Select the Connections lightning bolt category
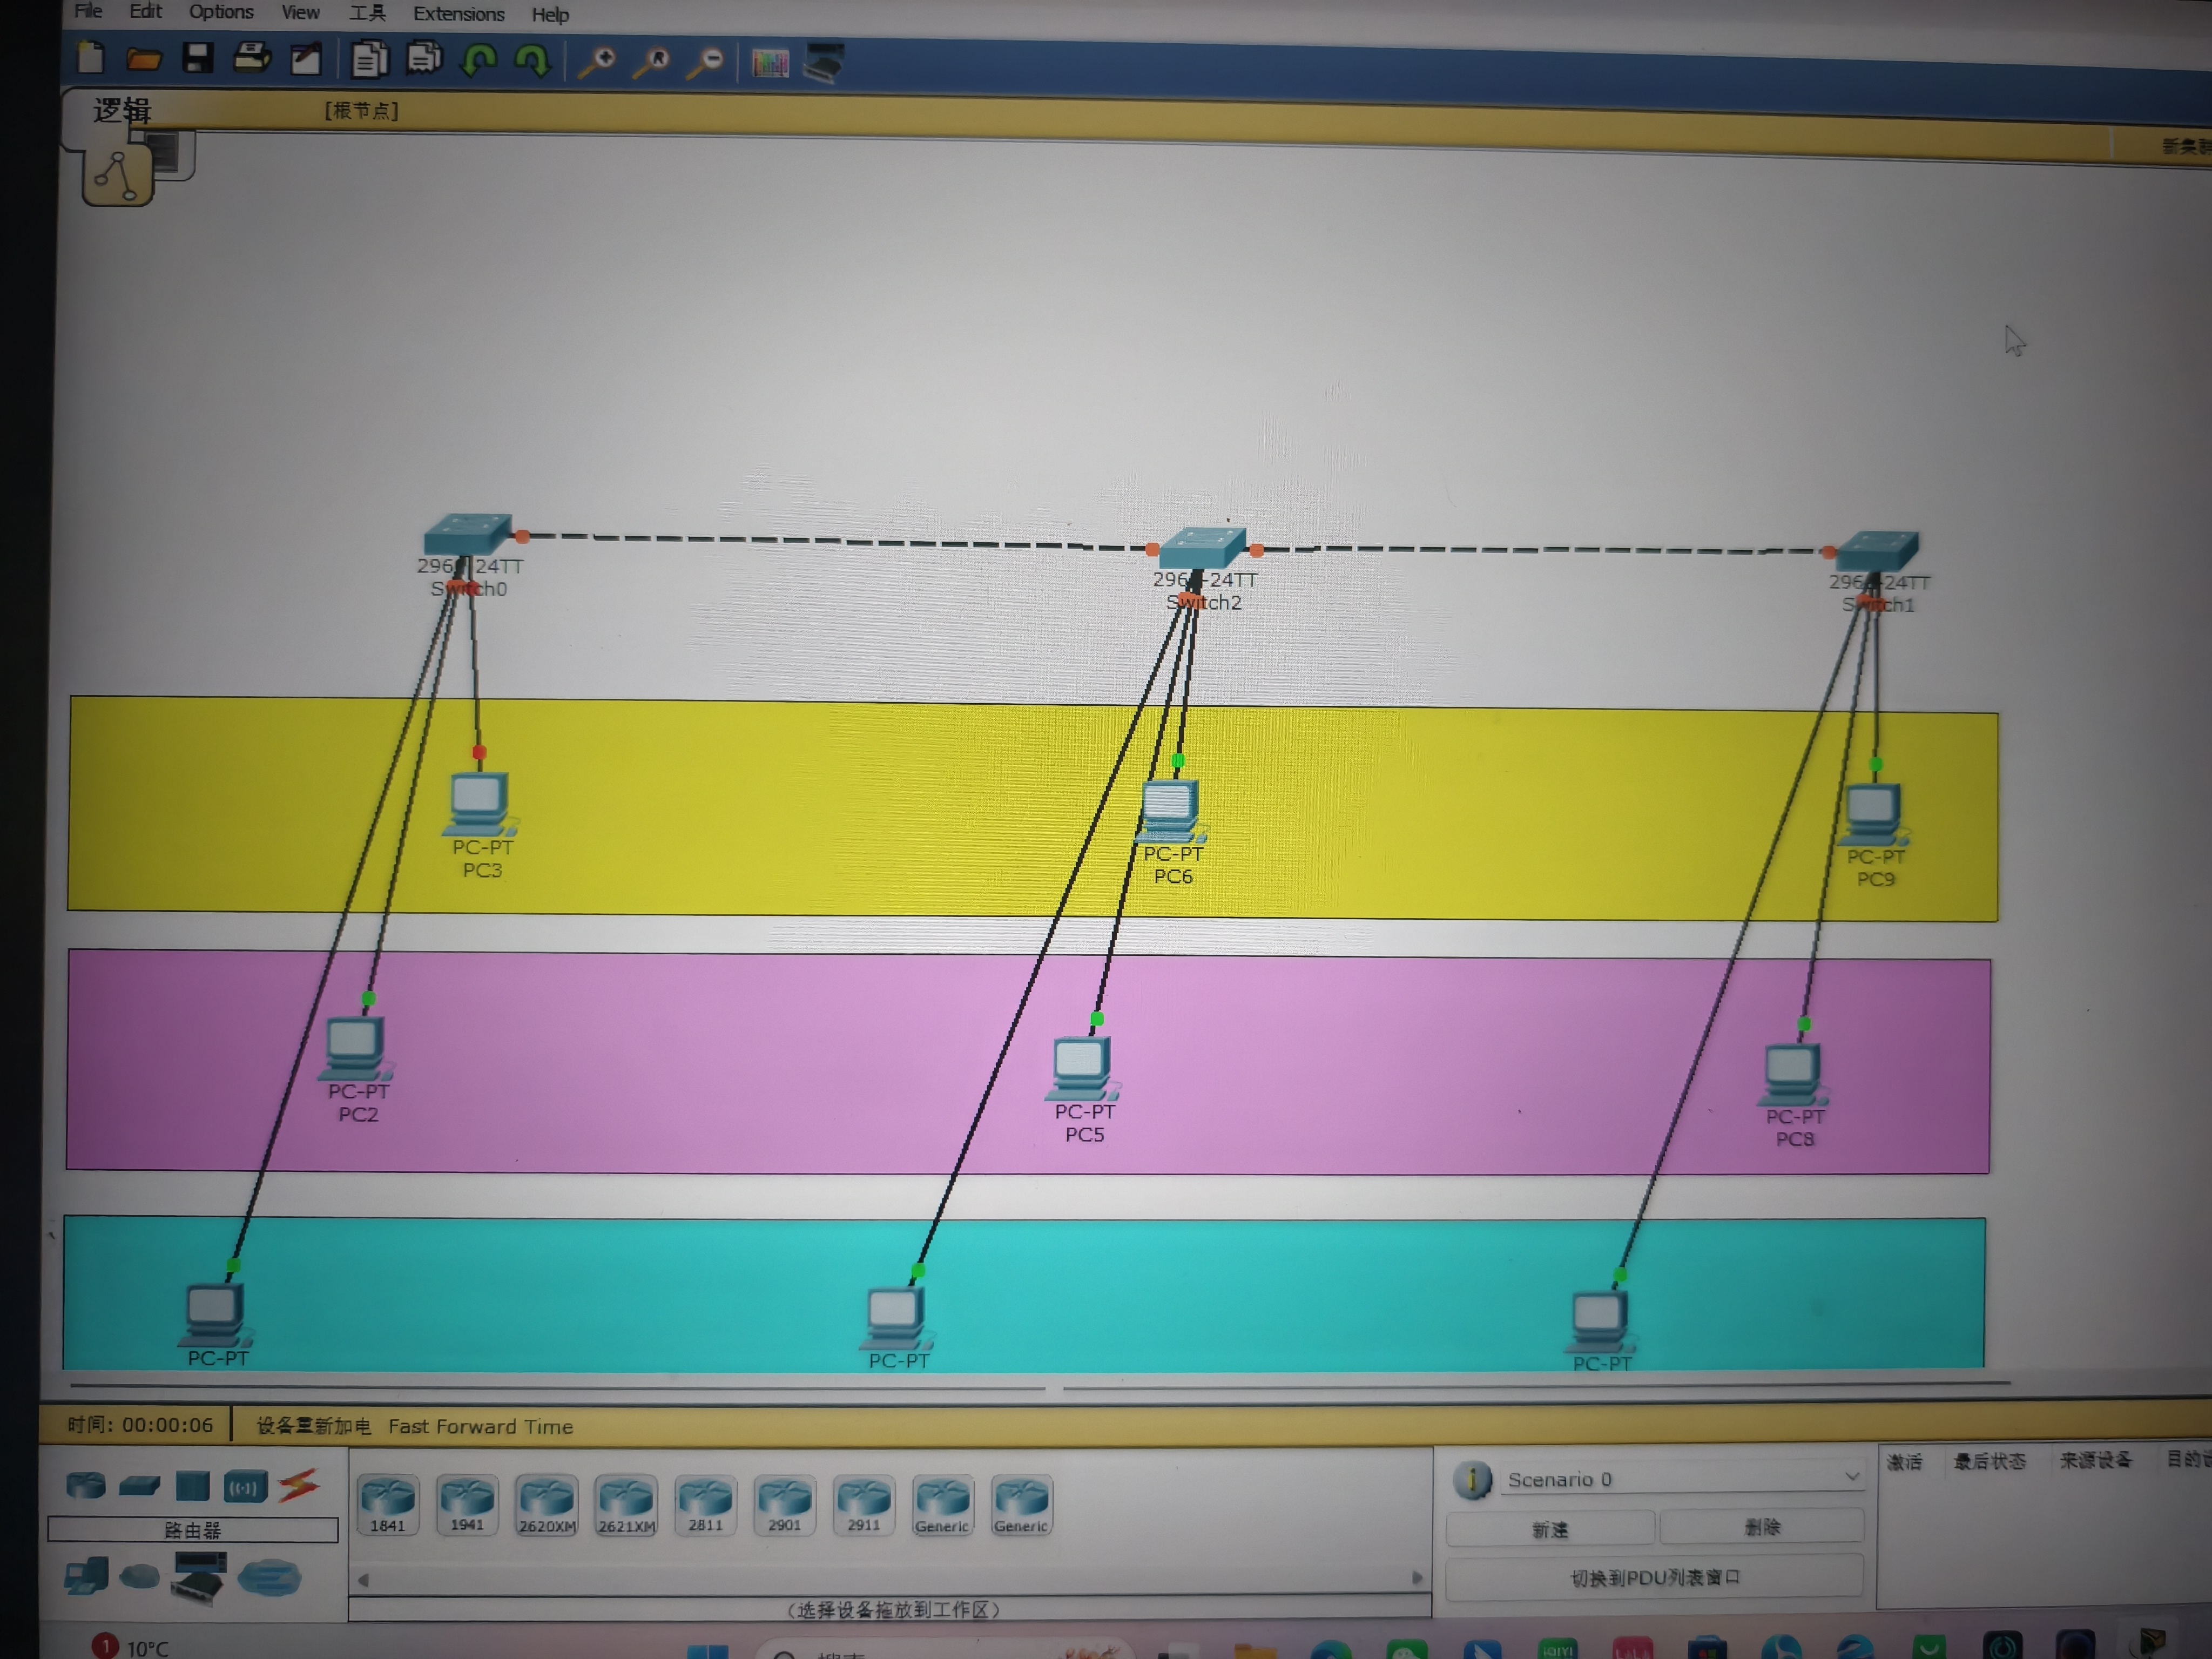 pos(298,1486)
